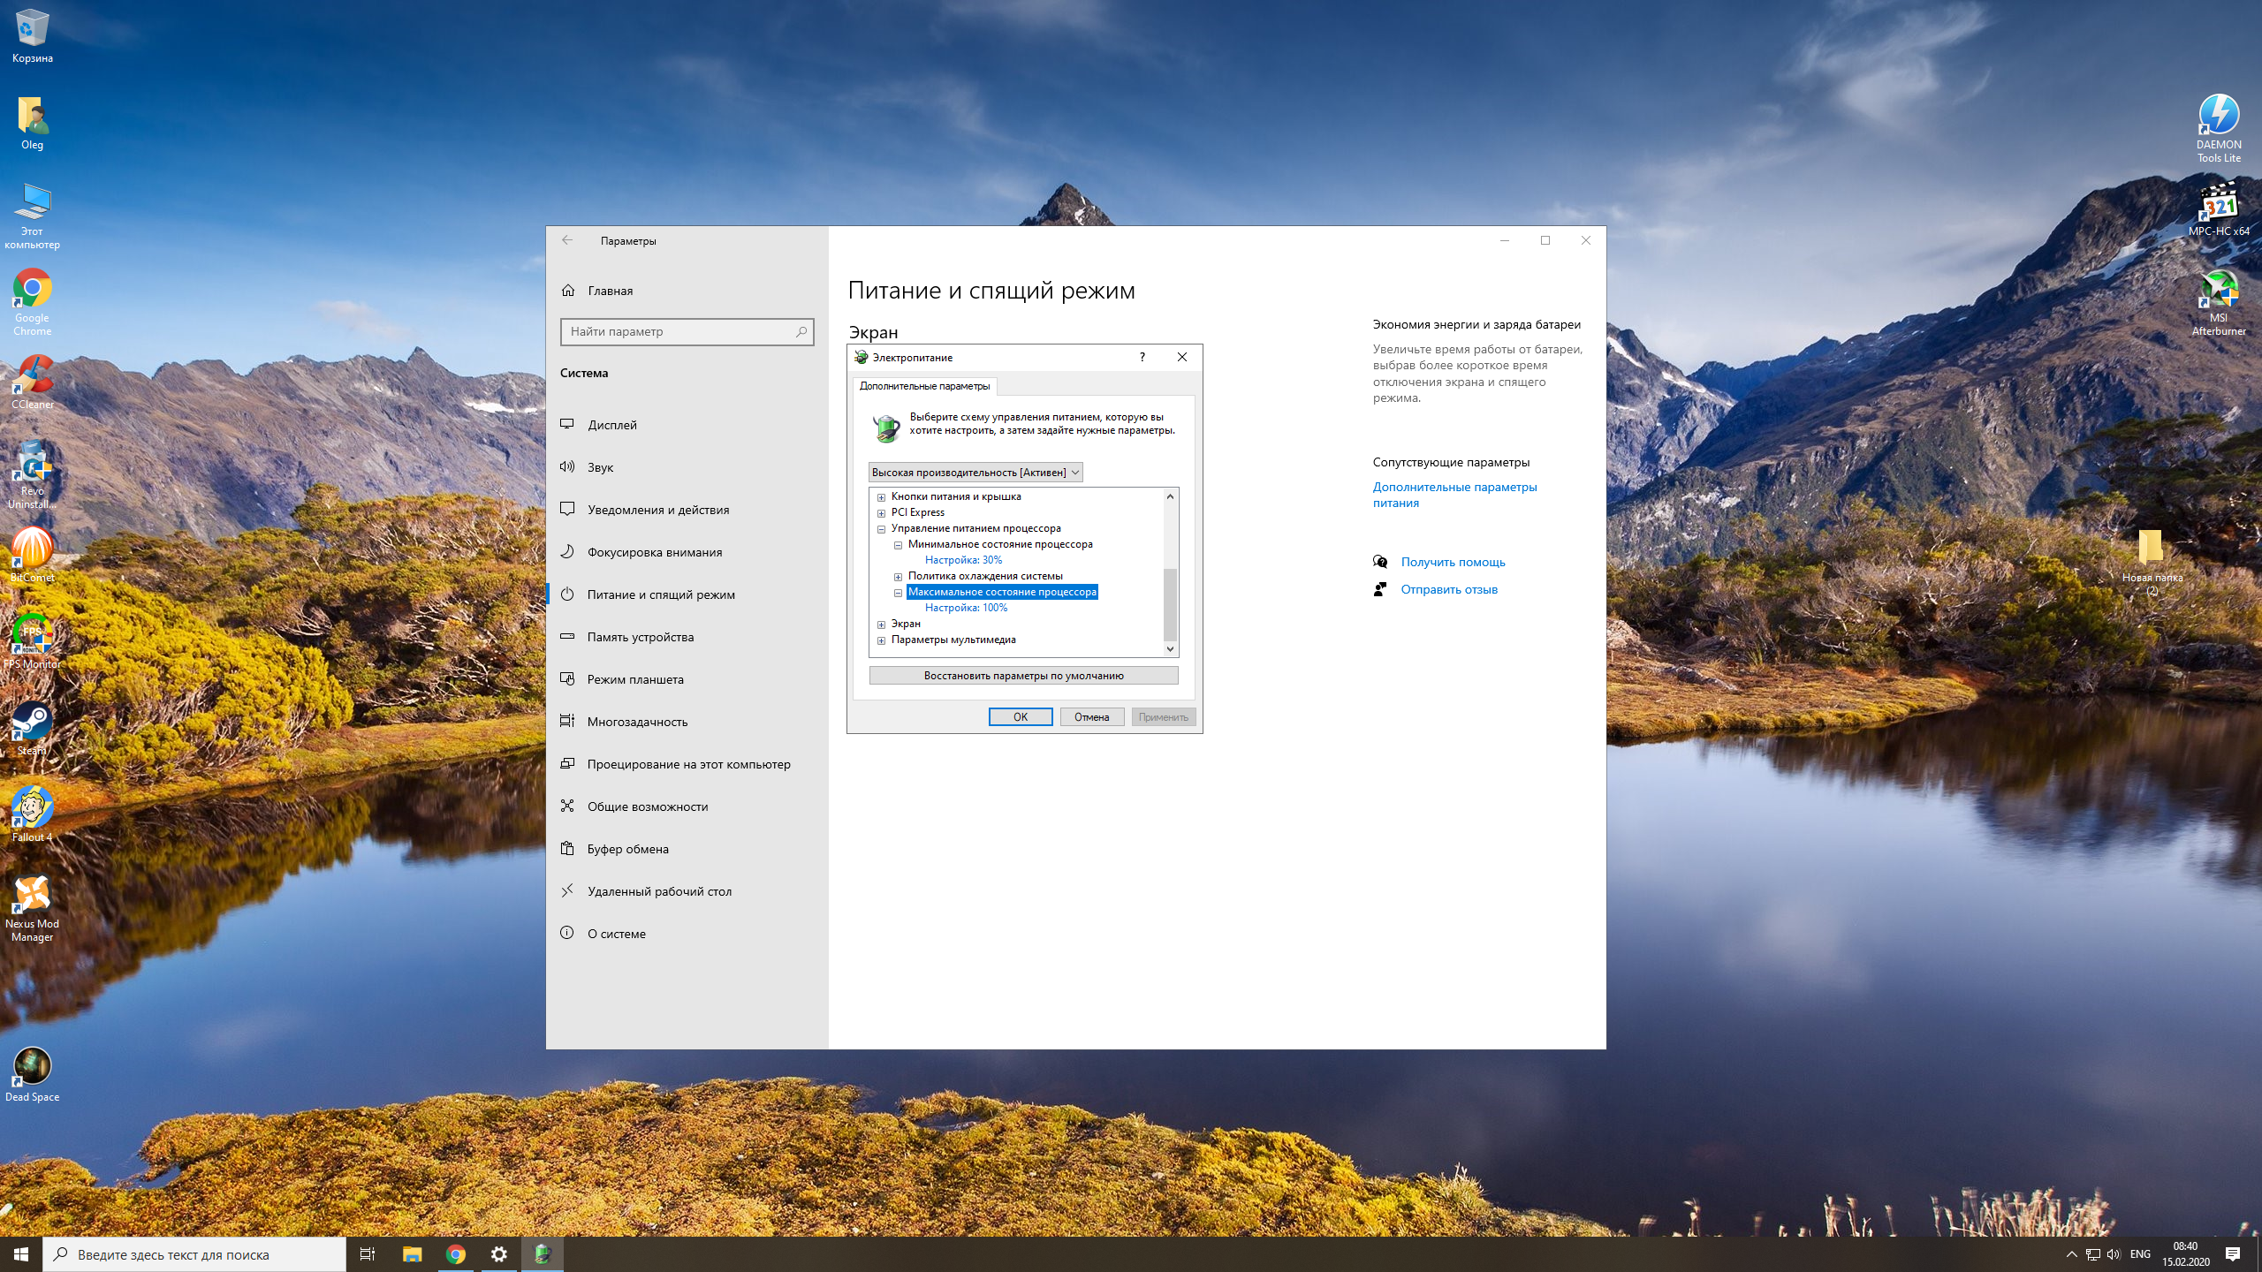Open the Settings gear on the taskbar
This screenshot has width=2262, height=1272.
coord(499,1254)
